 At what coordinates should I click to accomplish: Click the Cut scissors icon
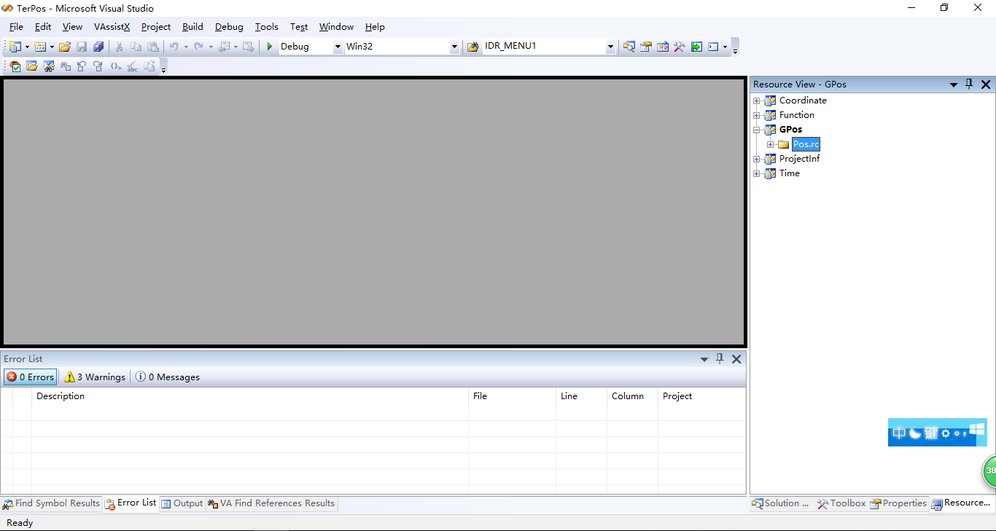(x=119, y=47)
